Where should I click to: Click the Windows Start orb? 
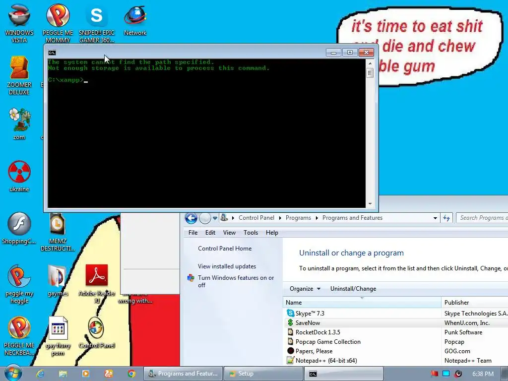(13, 373)
